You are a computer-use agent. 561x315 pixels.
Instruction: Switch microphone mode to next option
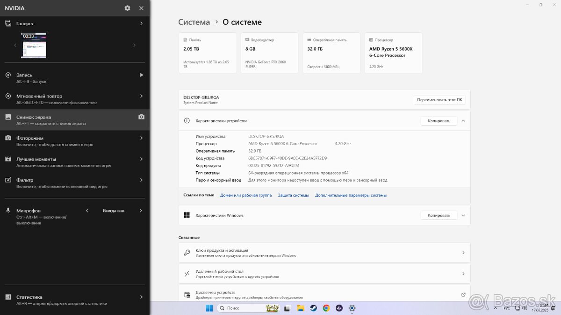tap(141, 210)
